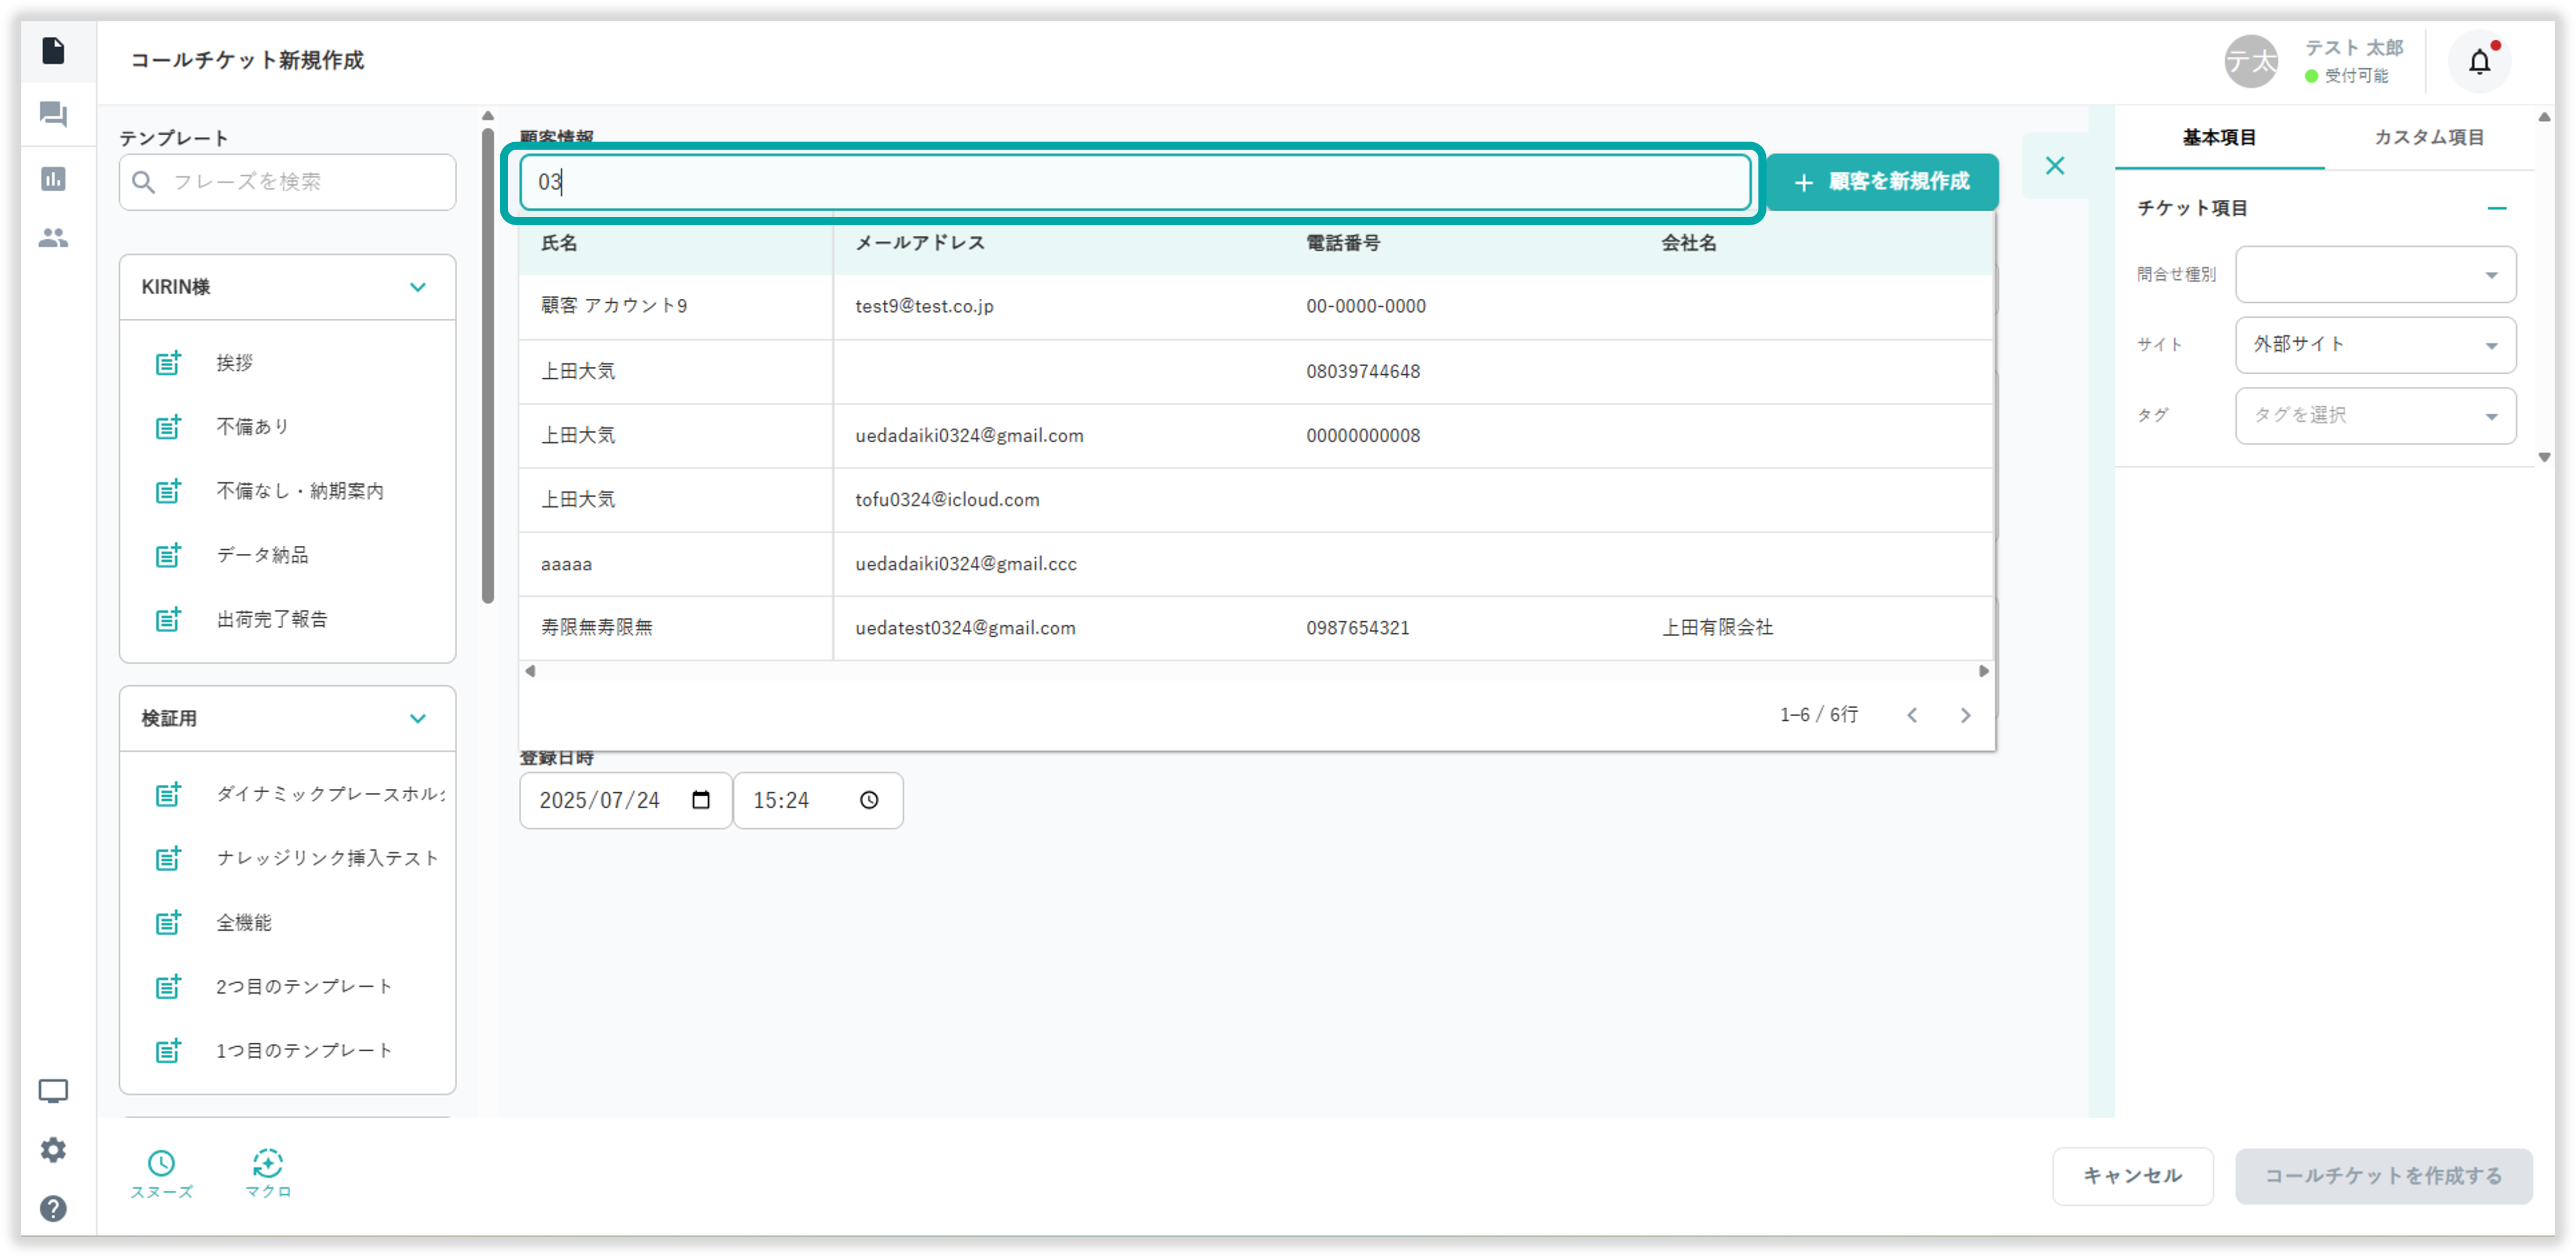Open the reports chart sidebar icon
2576x1258 pixels.
53,179
